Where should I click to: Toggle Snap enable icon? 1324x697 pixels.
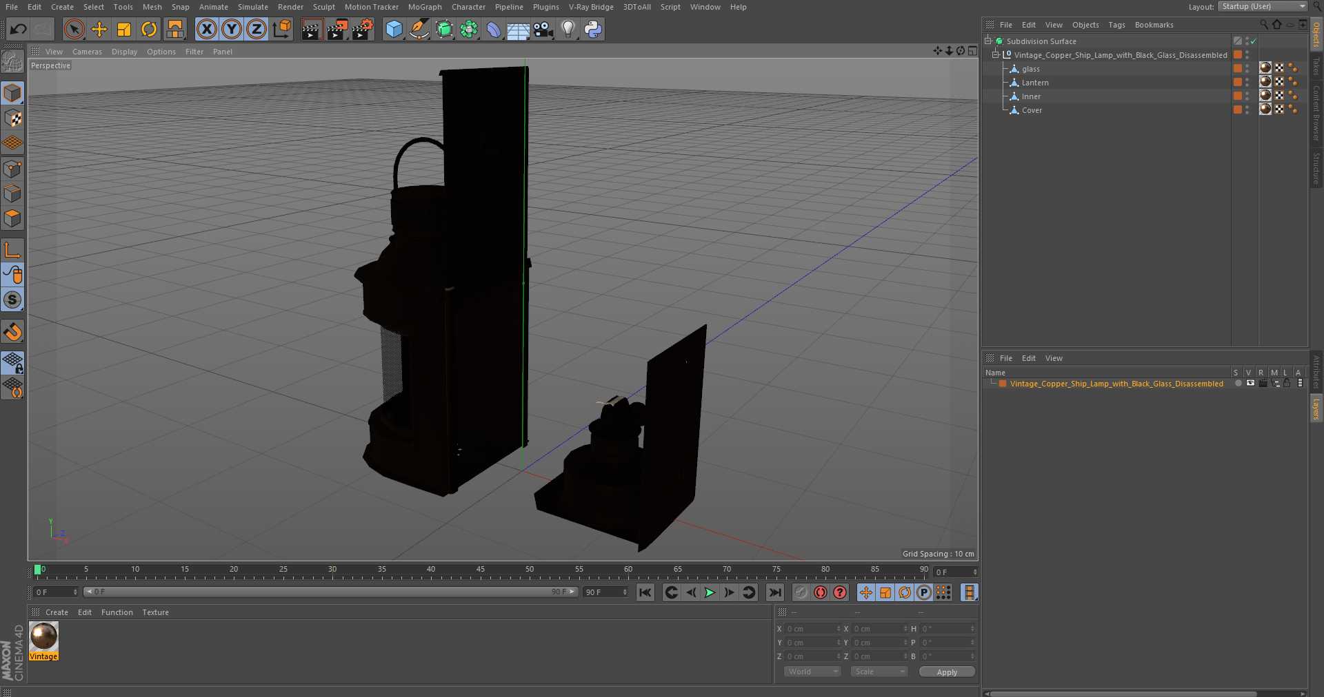click(12, 332)
